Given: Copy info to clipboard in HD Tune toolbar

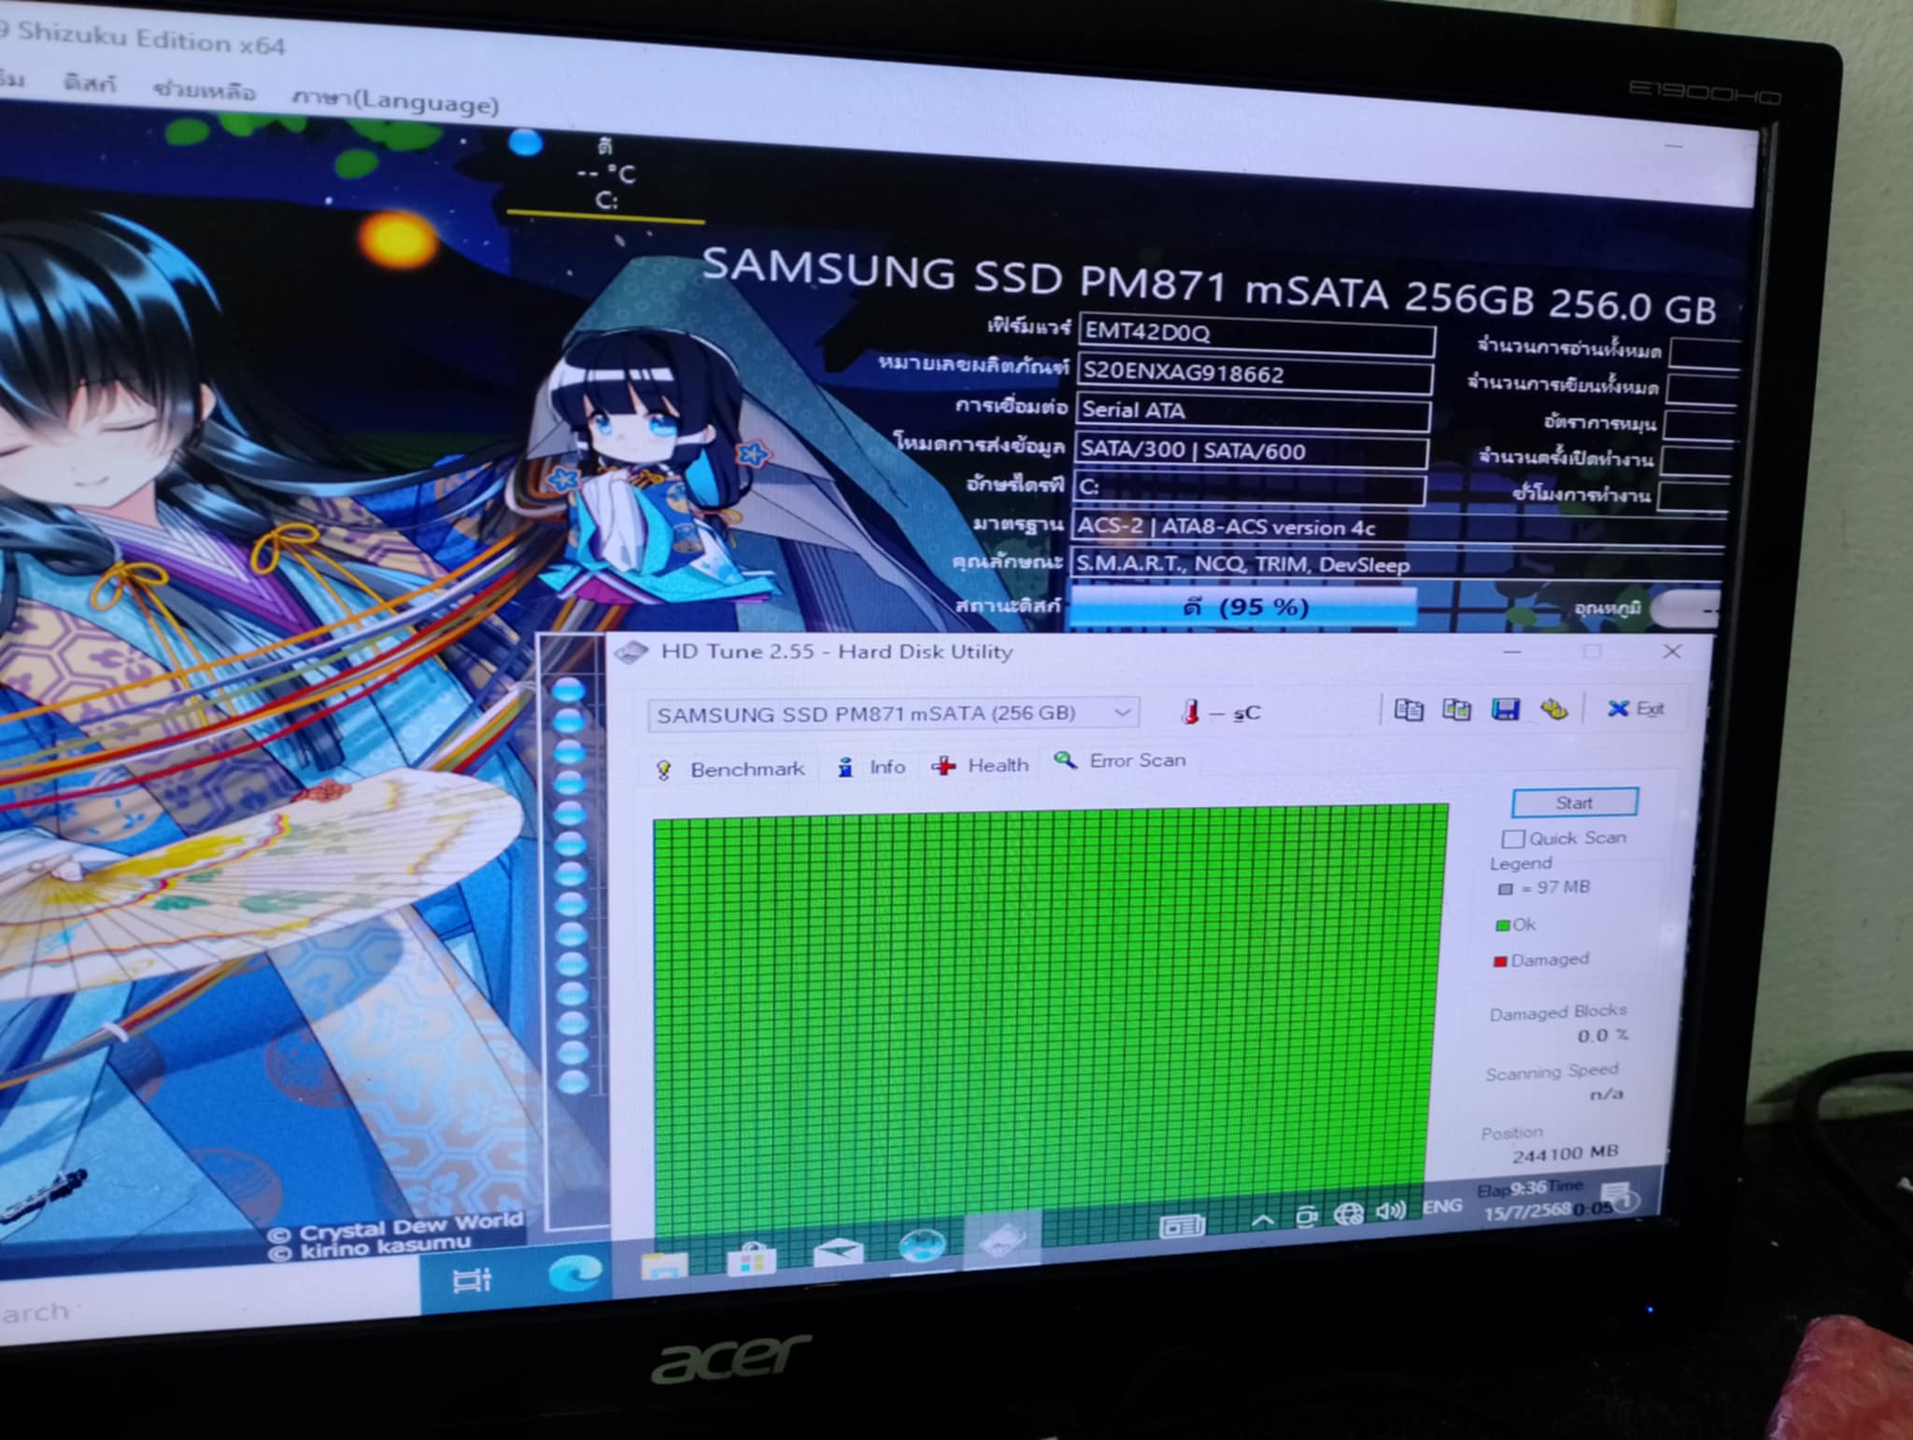Looking at the screenshot, I should [1409, 711].
